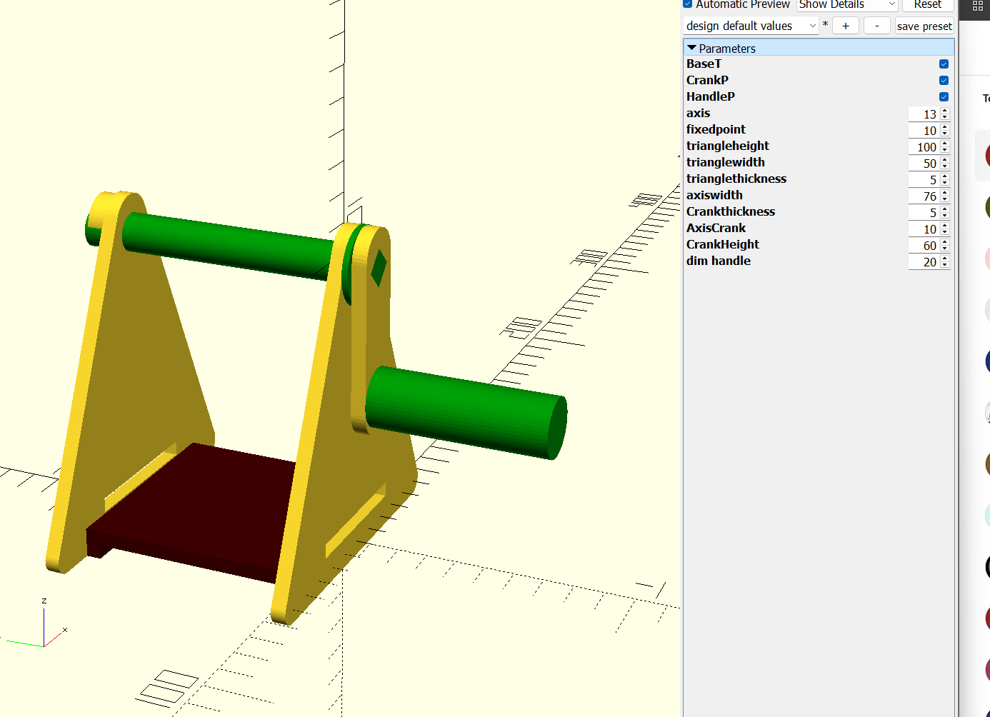
Task: Remove the preset with the - button
Action: [877, 26]
